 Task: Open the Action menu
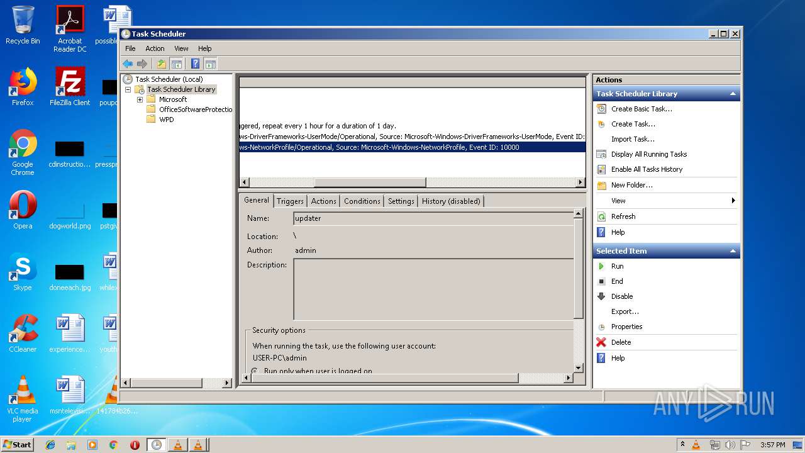pos(155,48)
